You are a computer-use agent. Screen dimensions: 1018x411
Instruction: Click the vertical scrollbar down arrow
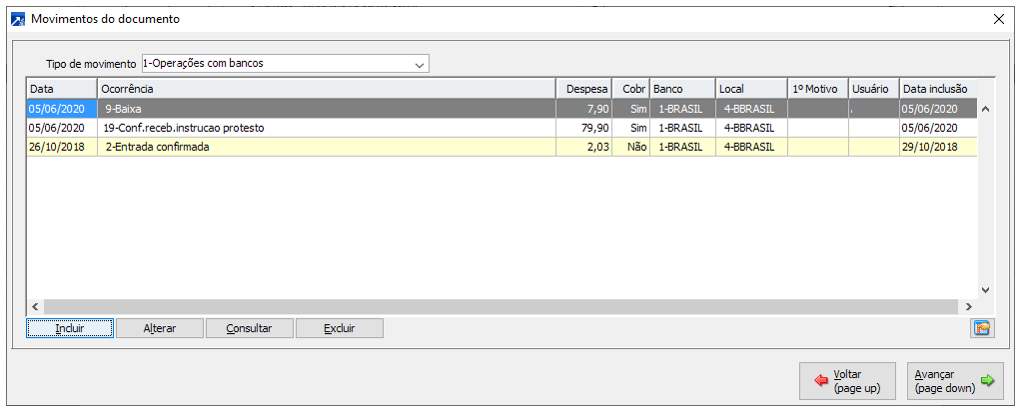coord(984,289)
